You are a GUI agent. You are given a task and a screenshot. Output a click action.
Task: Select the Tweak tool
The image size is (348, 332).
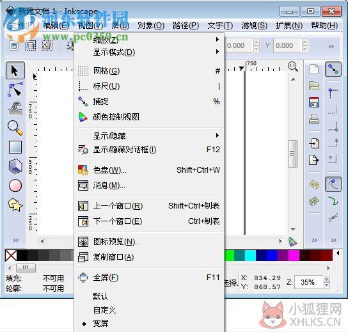(15, 109)
